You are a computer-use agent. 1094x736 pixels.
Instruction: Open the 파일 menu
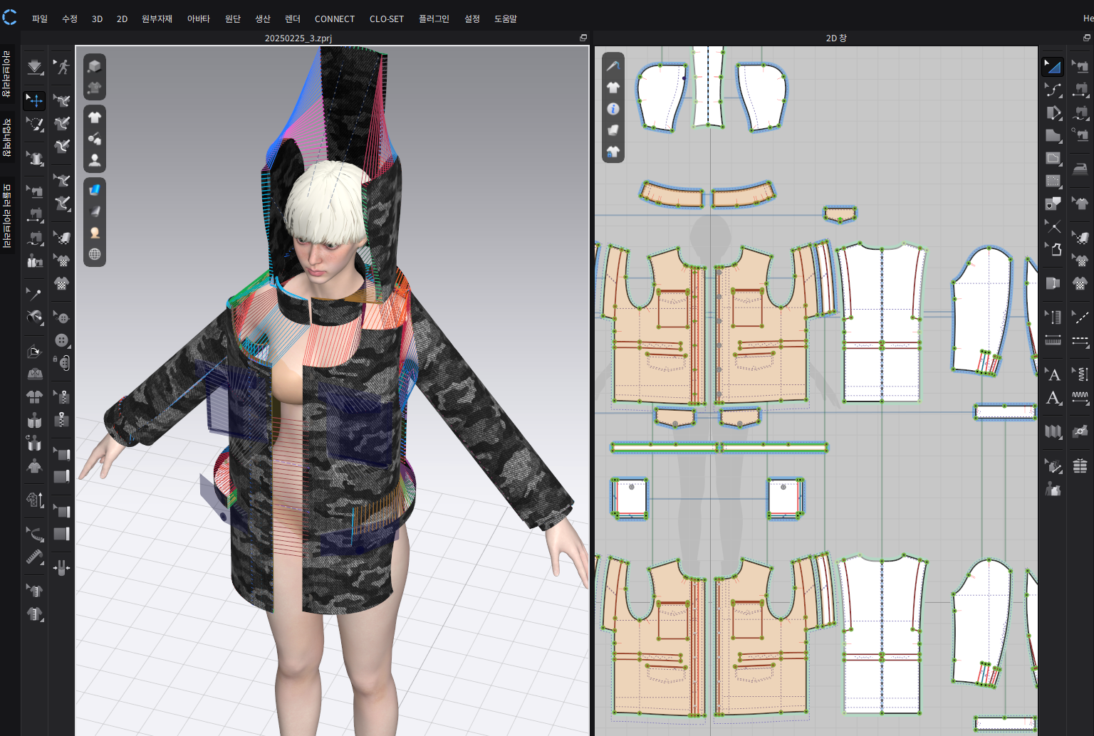[39, 19]
